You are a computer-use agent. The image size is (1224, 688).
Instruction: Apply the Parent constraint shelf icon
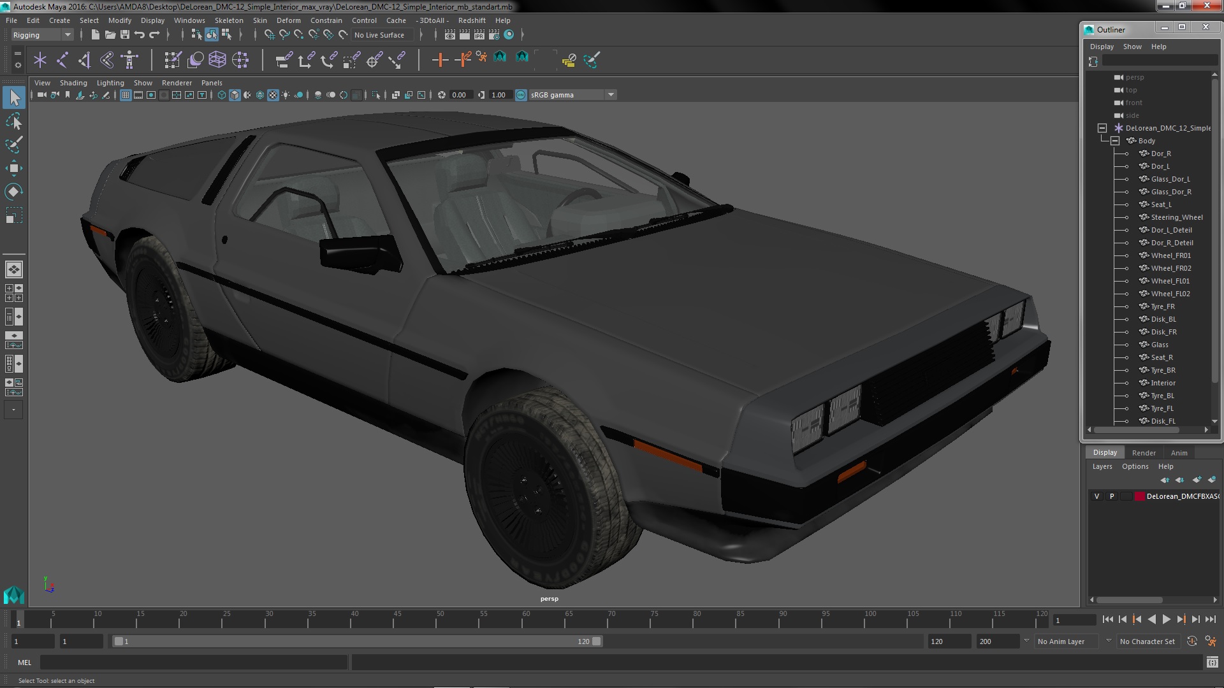coord(284,61)
